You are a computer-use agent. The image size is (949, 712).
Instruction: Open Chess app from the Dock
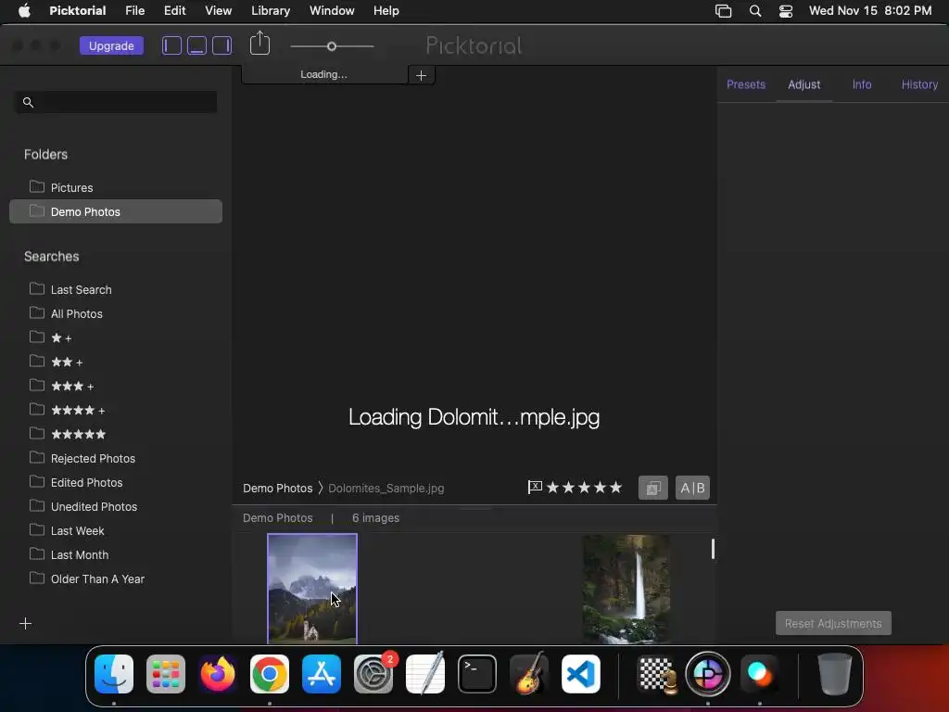[x=658, y=674]
